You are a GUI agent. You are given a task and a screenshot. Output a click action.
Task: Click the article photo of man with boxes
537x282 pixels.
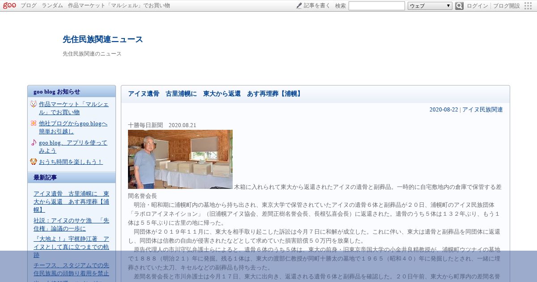[180, 159]
